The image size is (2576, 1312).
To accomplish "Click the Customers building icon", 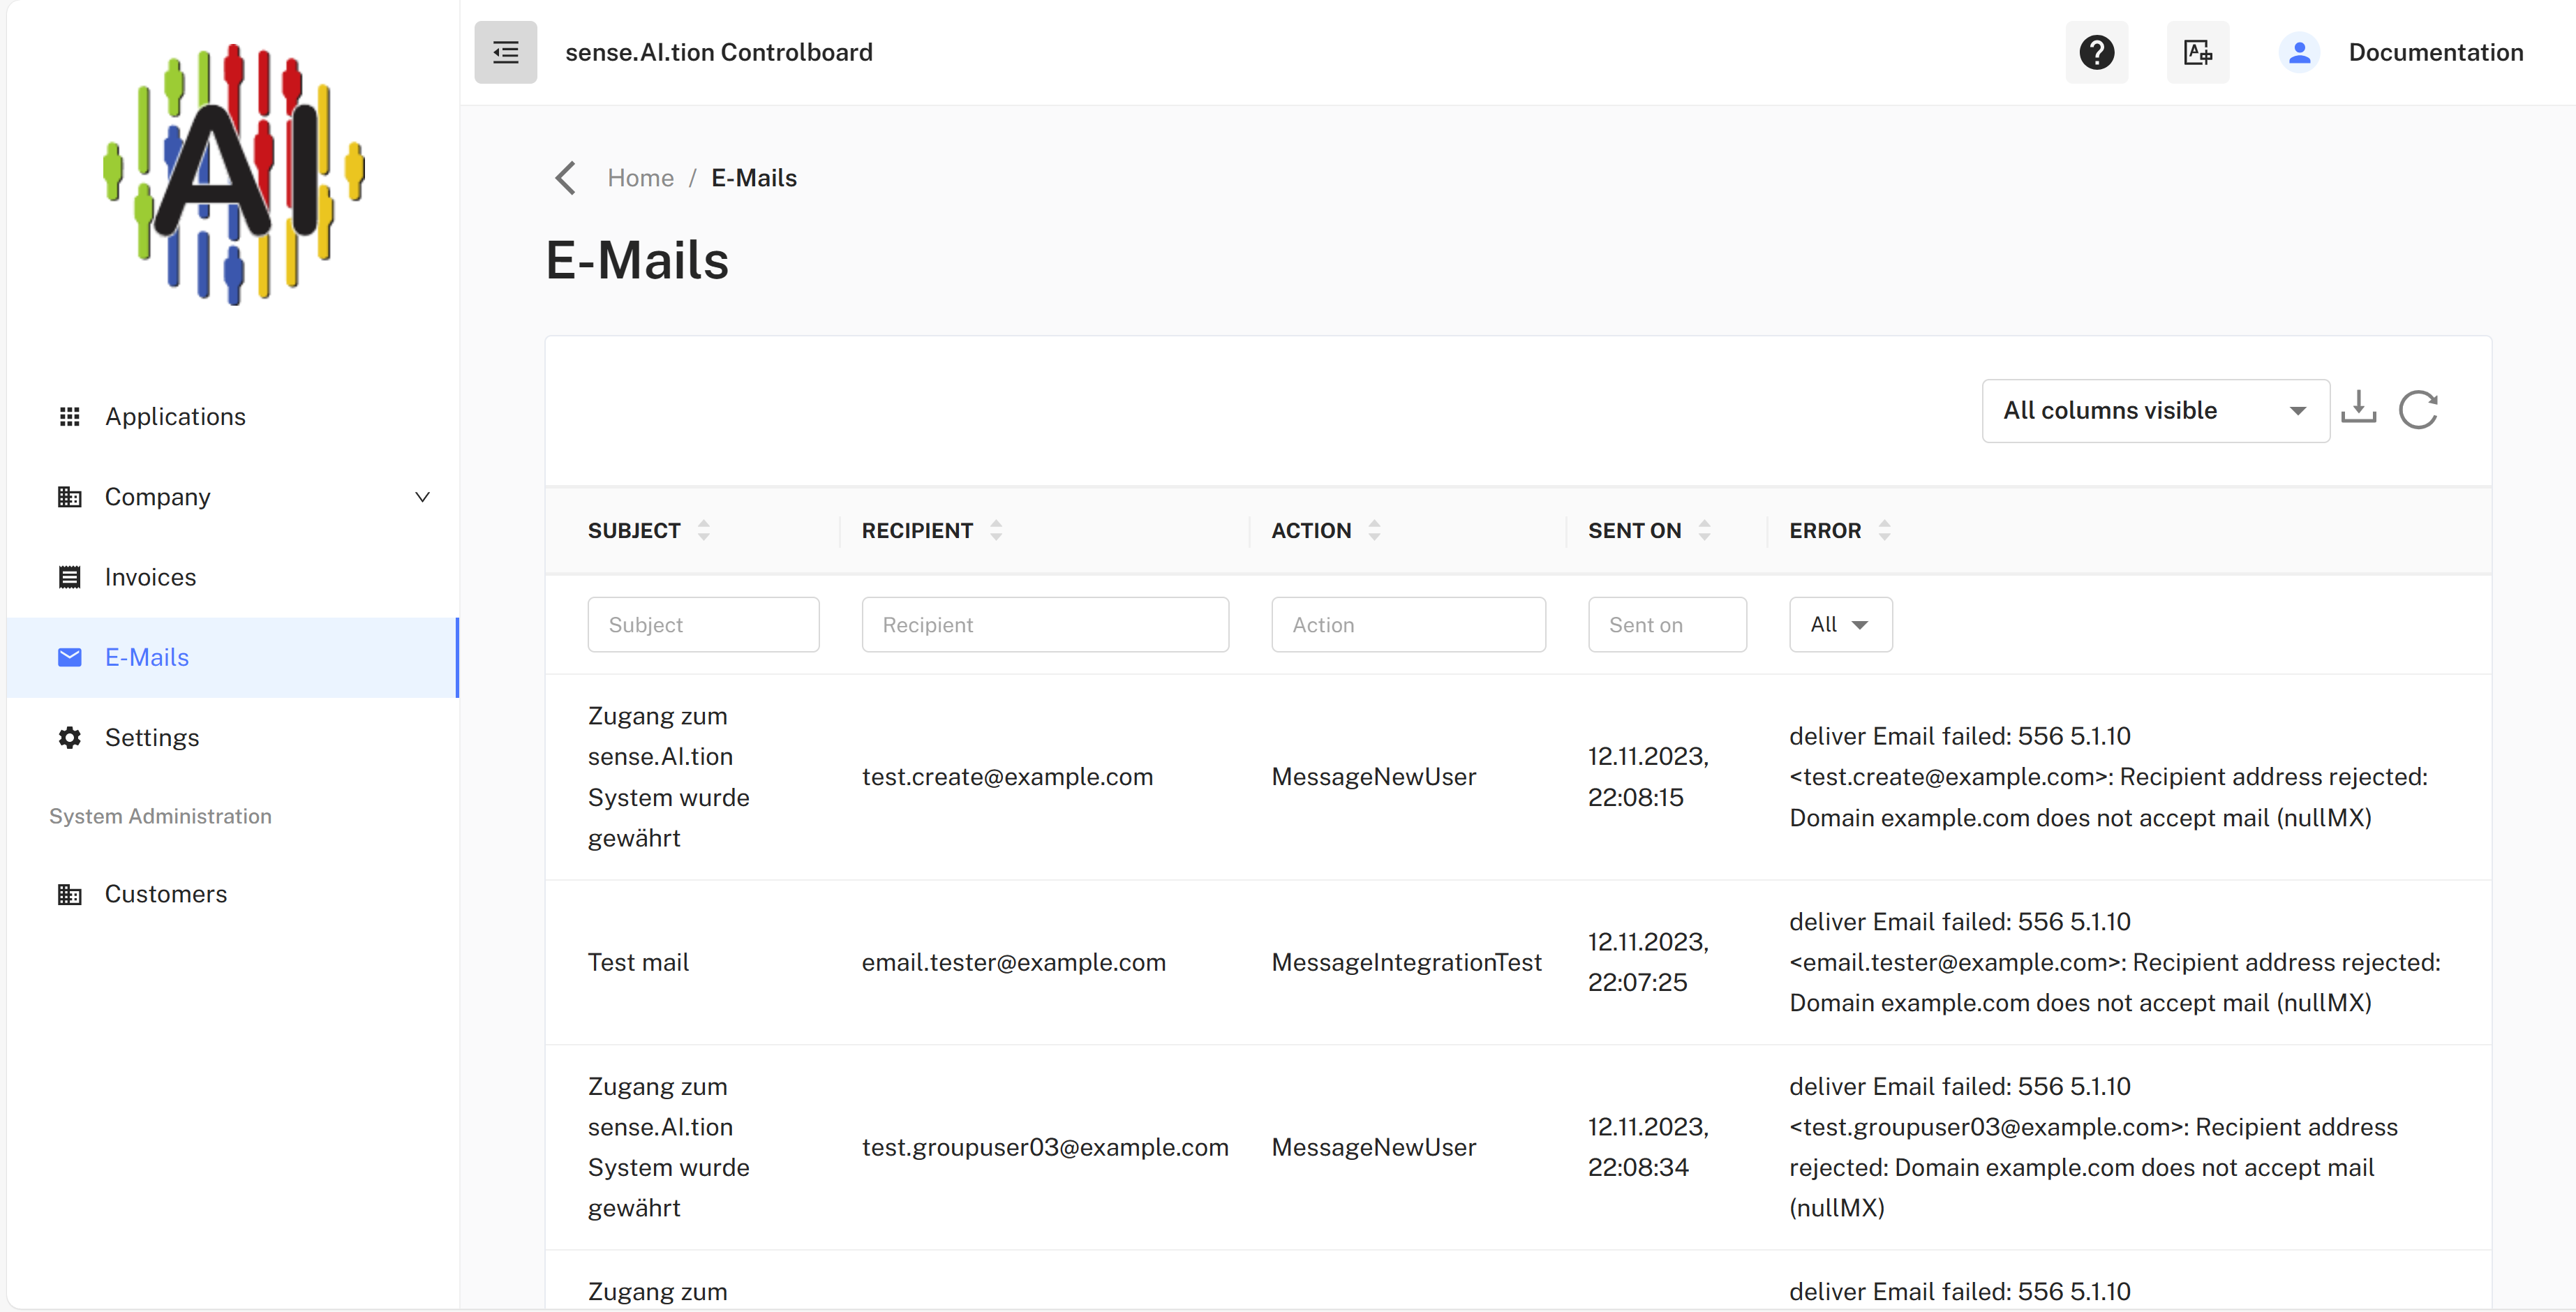I will (x=69, y=894).
